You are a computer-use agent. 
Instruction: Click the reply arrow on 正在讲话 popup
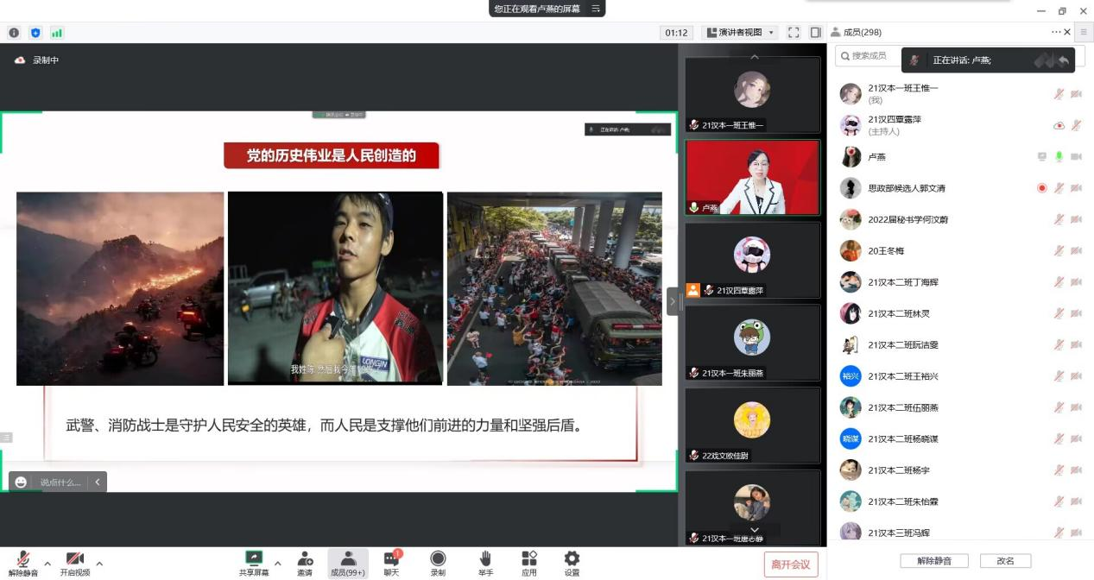(x=1064, y=60)
